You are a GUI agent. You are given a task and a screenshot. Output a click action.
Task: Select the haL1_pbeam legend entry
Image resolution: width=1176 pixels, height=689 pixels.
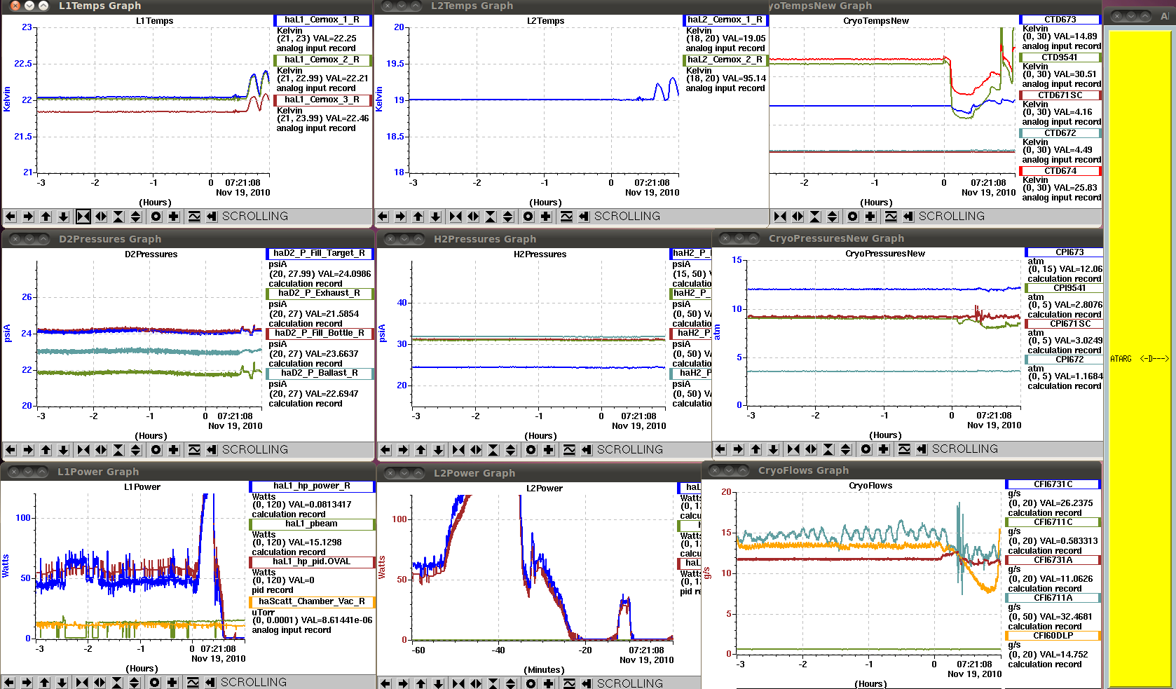312,524
